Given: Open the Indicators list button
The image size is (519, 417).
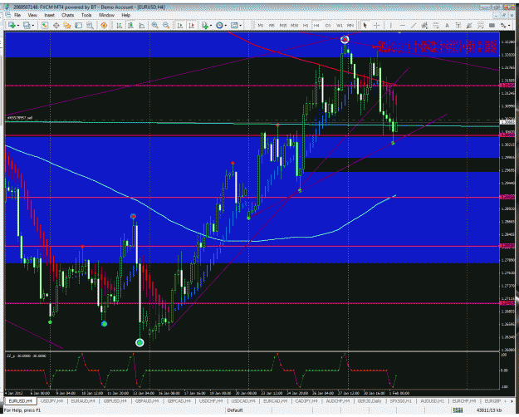Looking at the screenshot, I should point(205,25).
